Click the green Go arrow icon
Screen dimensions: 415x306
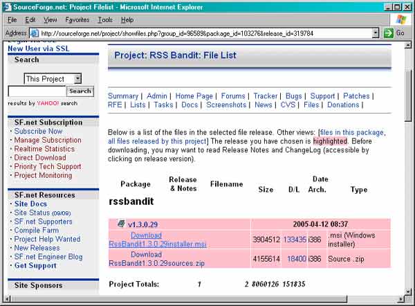(389, 33)
